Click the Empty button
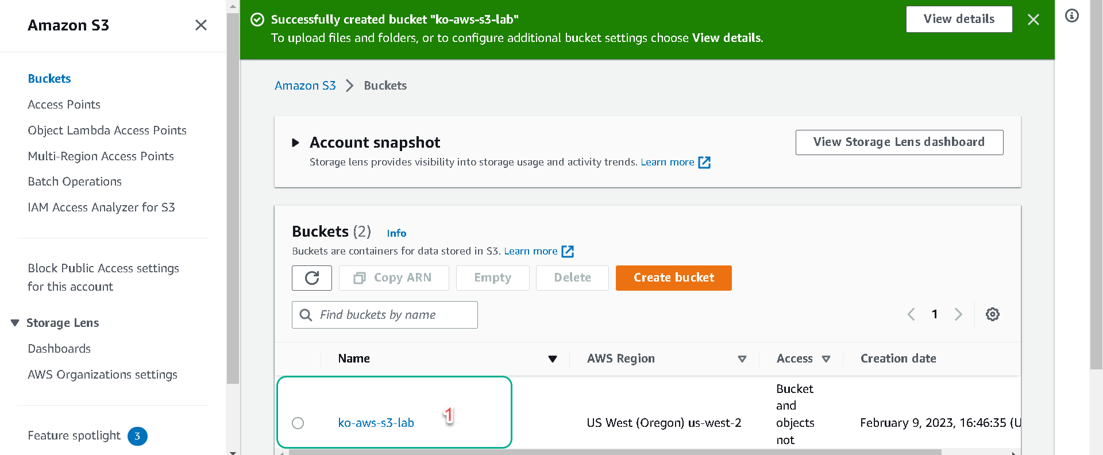Screen dimensions: 1103x455 (x=493, y=278)
